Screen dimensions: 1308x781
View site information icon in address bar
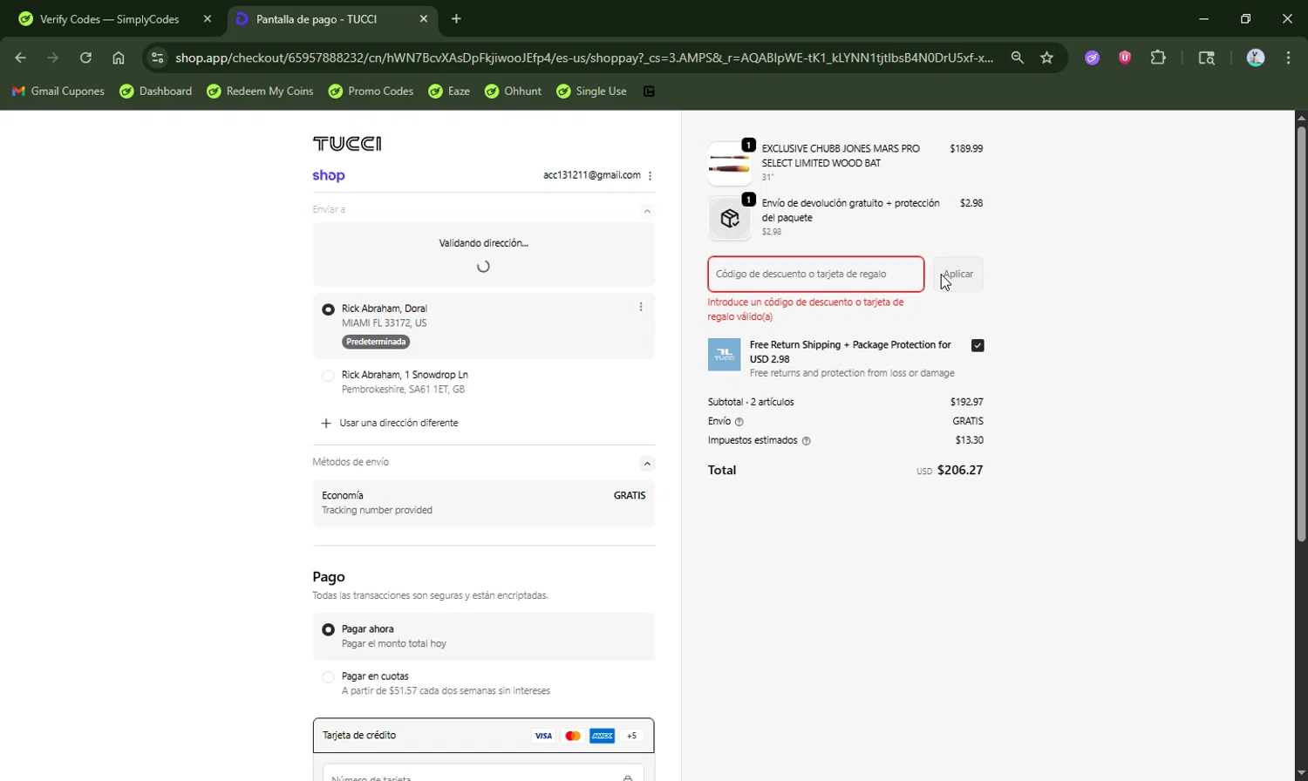(157, 58)
